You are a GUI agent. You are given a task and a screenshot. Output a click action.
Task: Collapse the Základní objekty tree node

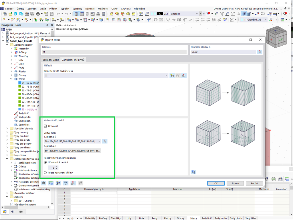[x=7, y=45]
